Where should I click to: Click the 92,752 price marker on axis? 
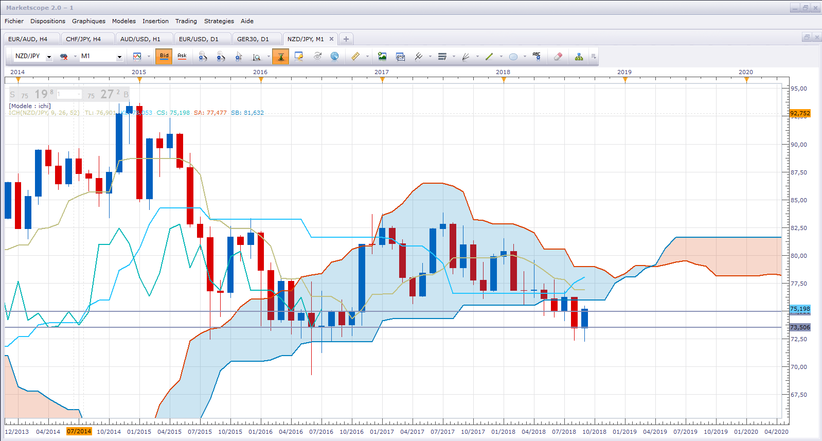(800, 113)
